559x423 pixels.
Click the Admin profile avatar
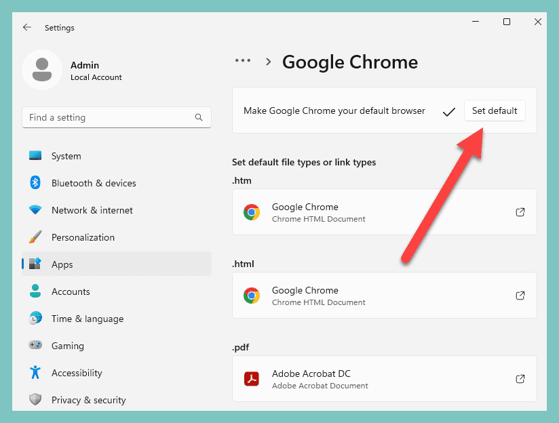(42, 70)
